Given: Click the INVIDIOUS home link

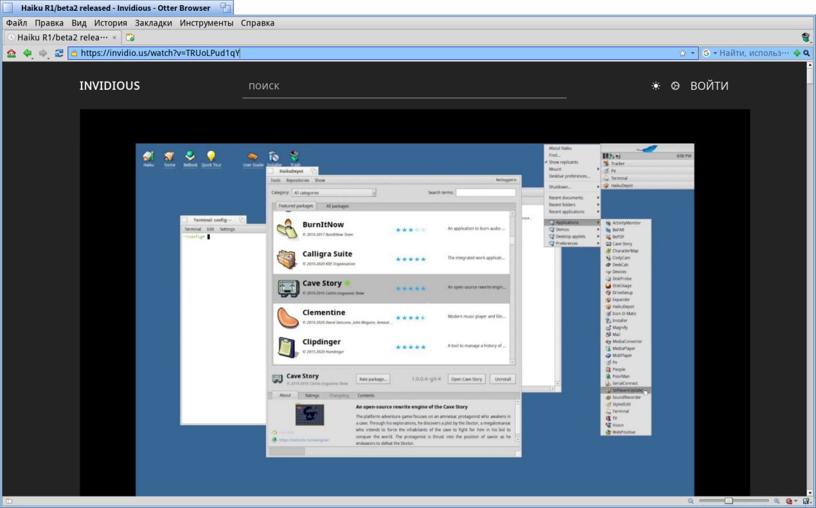Looking at the screenshot, I should pyautogui.click(x=110, y=86).
